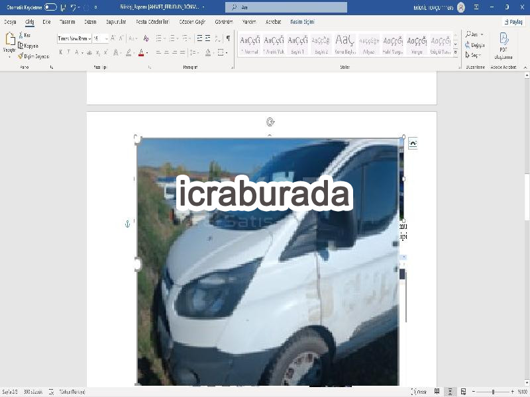Click the Değiştir replace button

click(x=475, y=45)
